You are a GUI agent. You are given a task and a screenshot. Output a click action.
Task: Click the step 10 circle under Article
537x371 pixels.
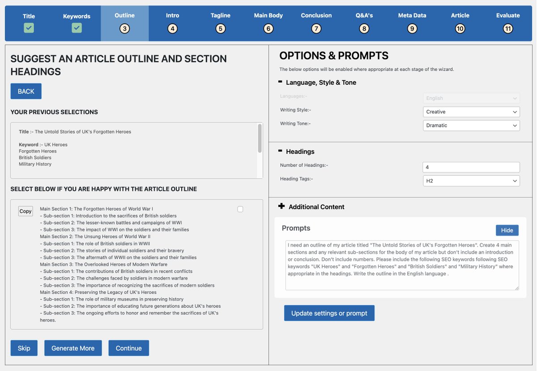point(460,29)
